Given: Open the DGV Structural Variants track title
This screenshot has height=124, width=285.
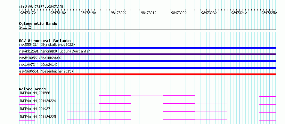Looking at the screenshot, I should 45,41.
